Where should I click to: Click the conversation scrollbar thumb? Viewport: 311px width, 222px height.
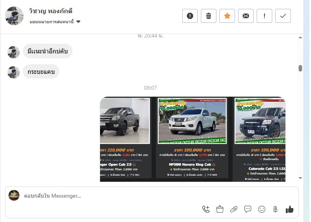click(x=300, y=68)
